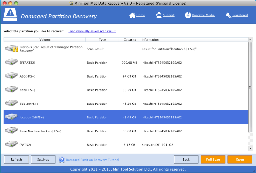Click the "74.69 GB" capacity cell
Screen dimensions: 256x173
click(x=129, y=76)
